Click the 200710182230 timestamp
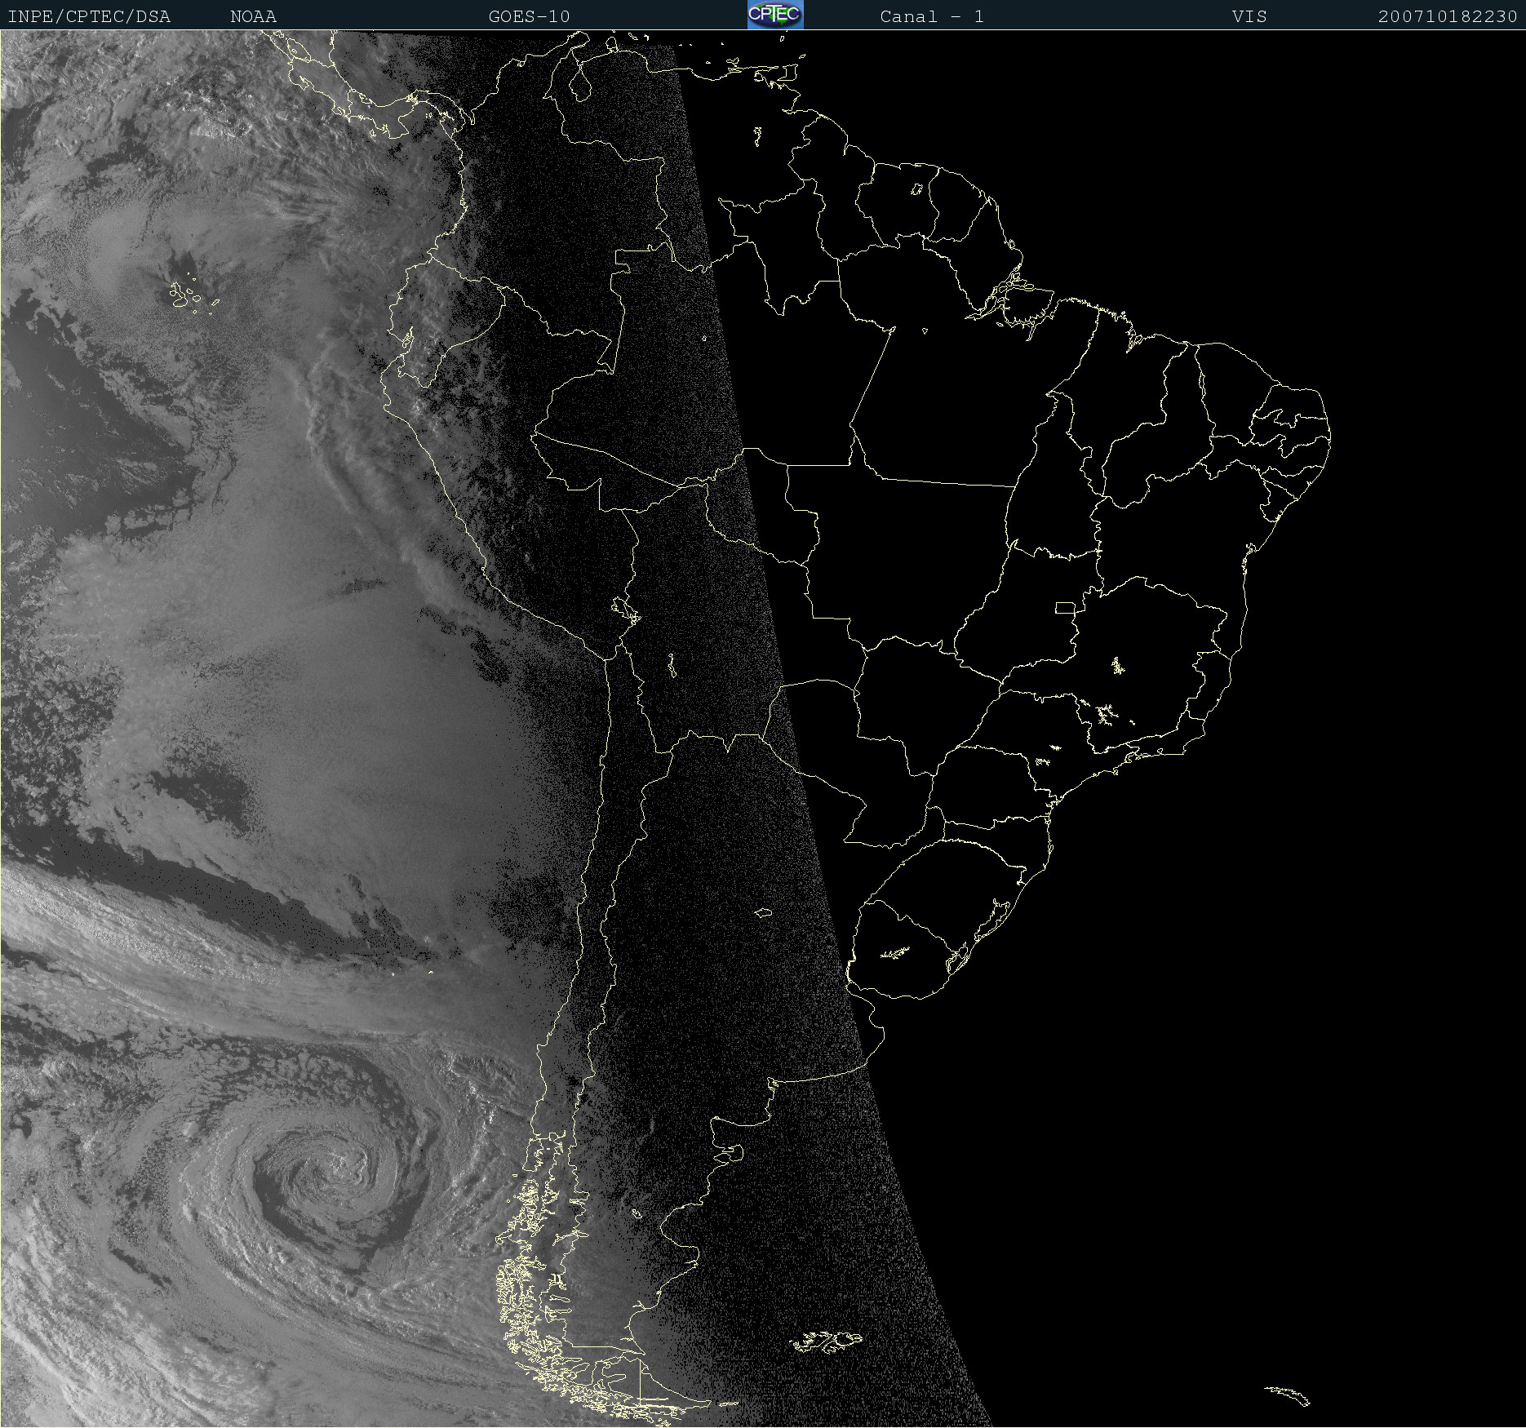 point(1448,16)
